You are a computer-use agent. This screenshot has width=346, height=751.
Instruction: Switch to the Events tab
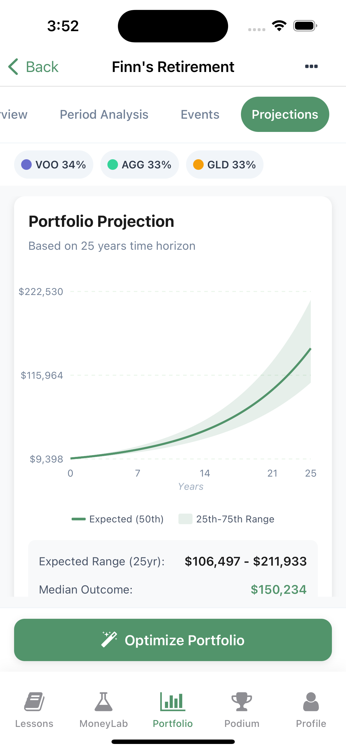point(200,115)
